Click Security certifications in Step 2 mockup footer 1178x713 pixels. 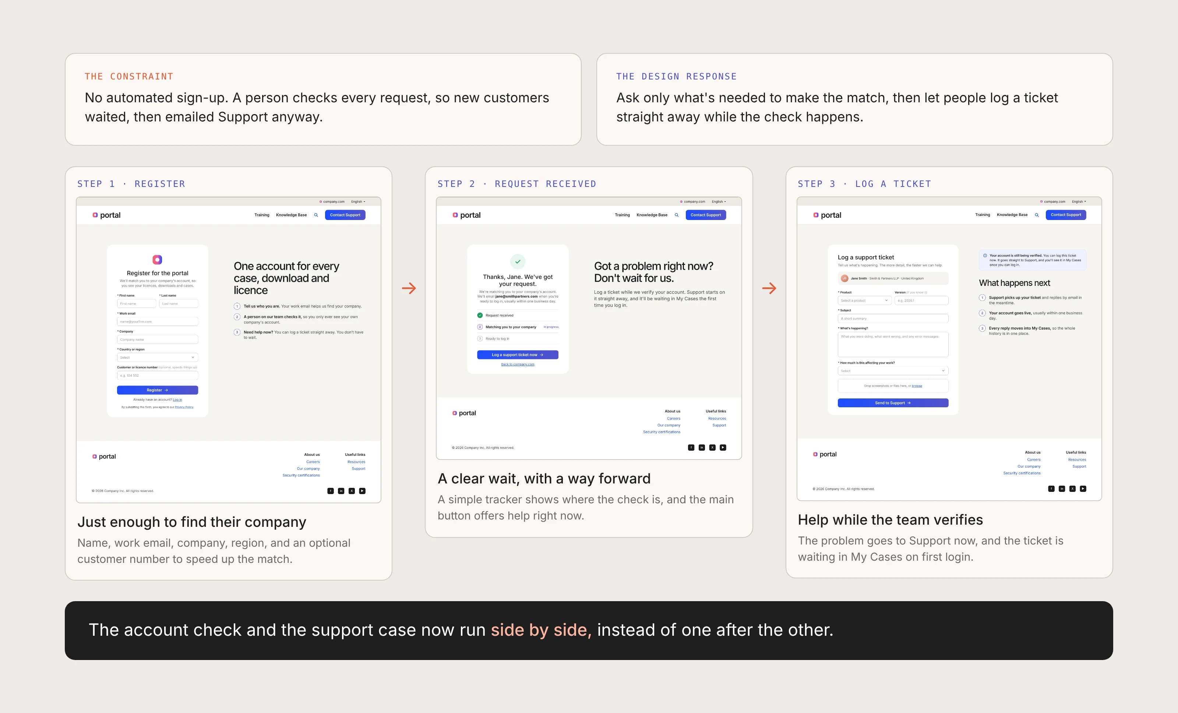662,432
